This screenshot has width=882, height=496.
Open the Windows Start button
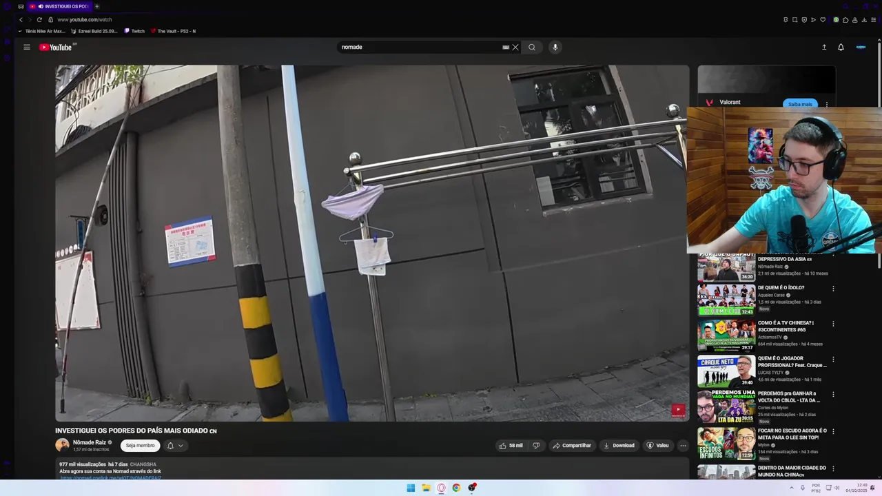click(x=411, y=488)
